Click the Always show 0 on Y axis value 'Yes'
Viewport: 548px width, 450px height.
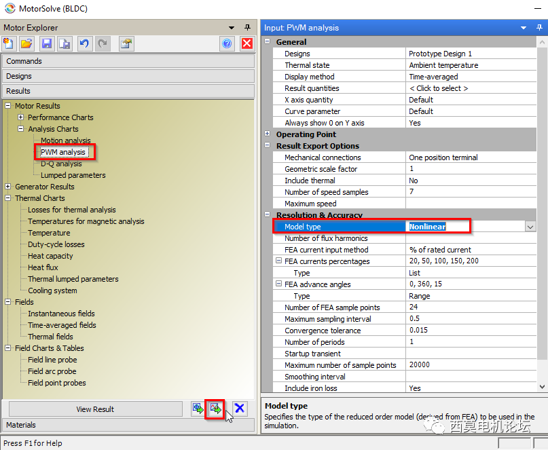tap(471, 123)
